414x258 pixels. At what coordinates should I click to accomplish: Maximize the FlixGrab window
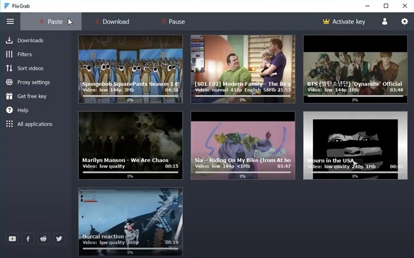(386, 6)
